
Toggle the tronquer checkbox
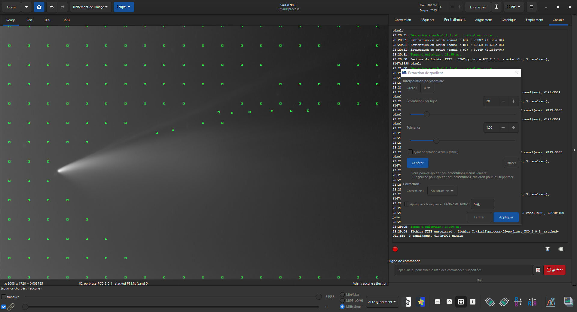[x=4, y=297]
